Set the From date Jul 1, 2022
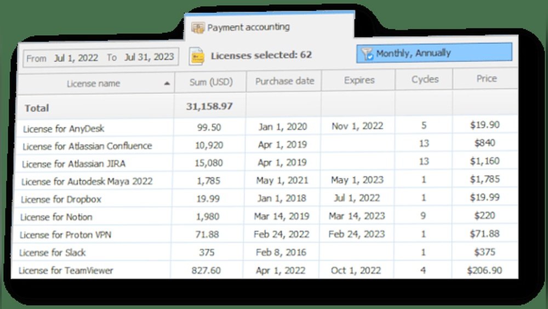Screen dimensions: 548x309 click(75, 58)
